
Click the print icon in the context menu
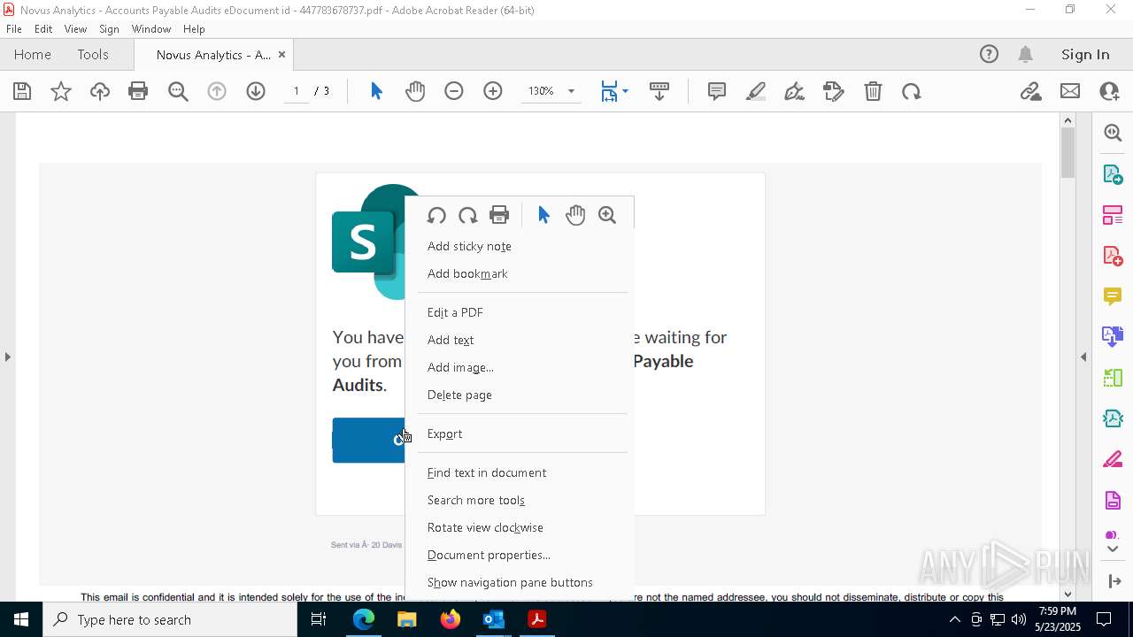pos(499,215)
